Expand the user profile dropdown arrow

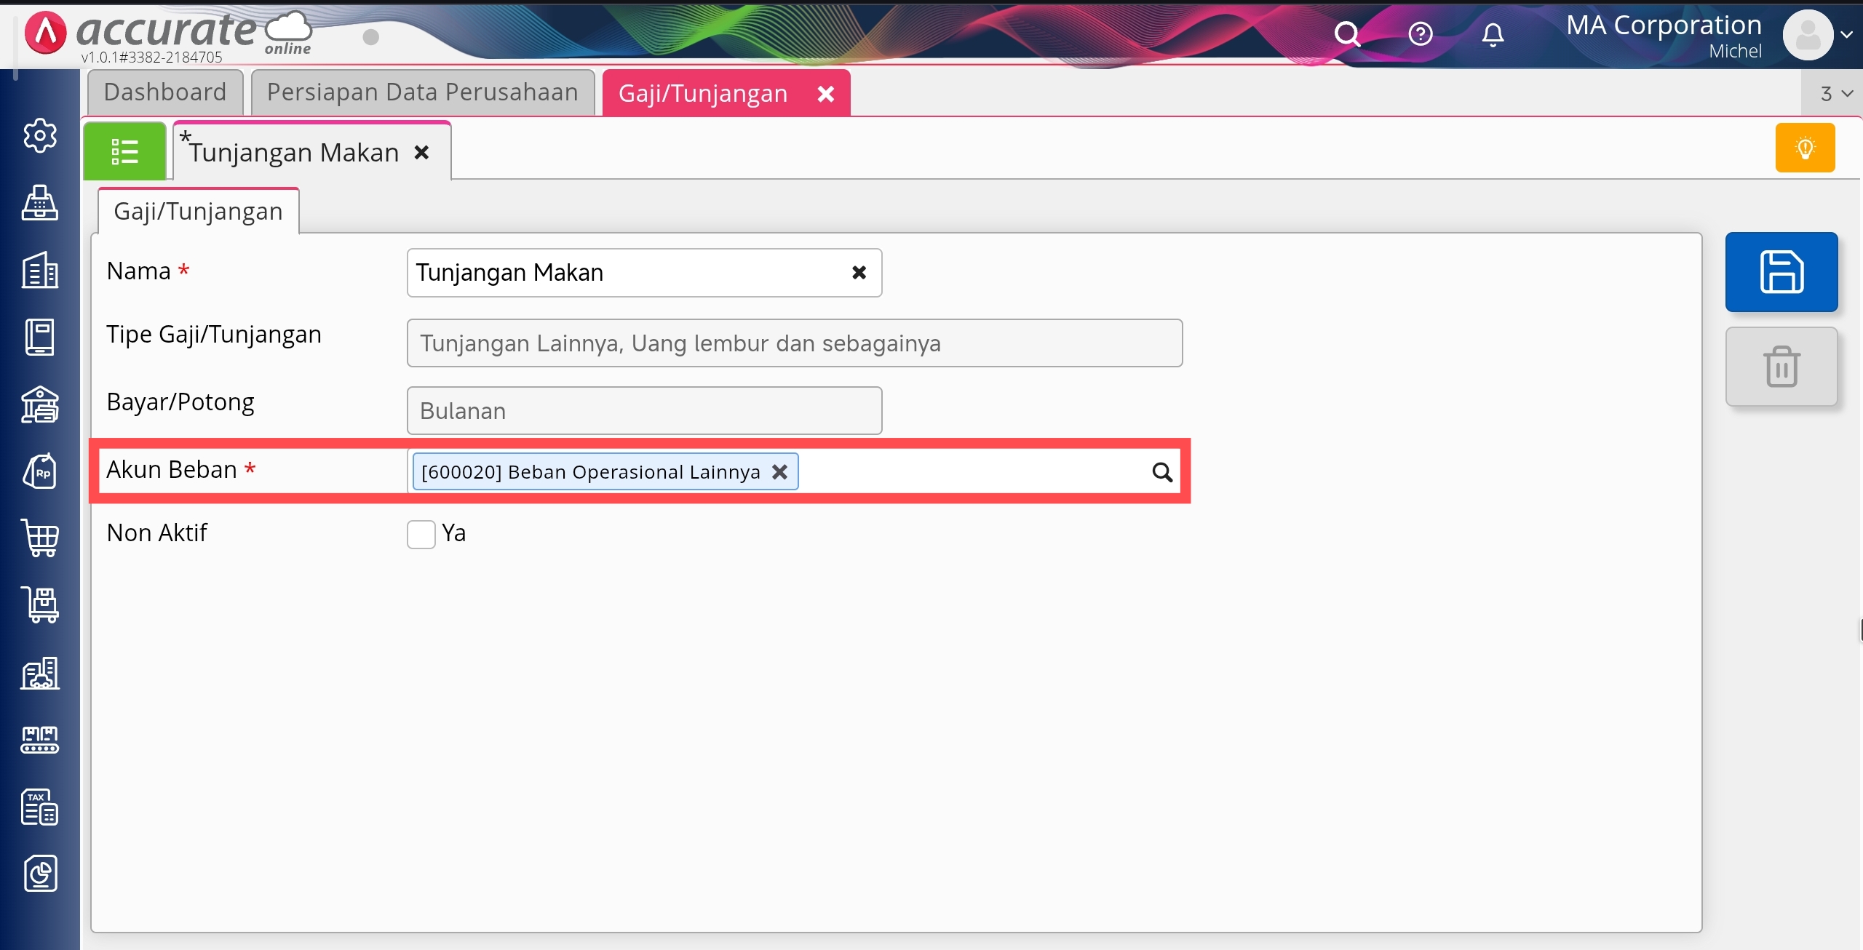point(1846,34)
